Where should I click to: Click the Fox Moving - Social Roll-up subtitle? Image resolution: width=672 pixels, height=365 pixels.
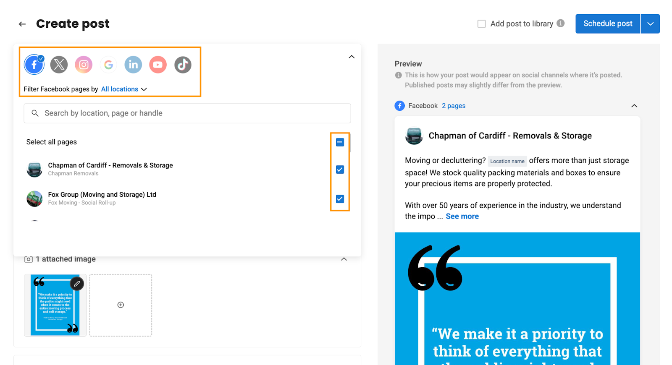[x=82, y=203]
